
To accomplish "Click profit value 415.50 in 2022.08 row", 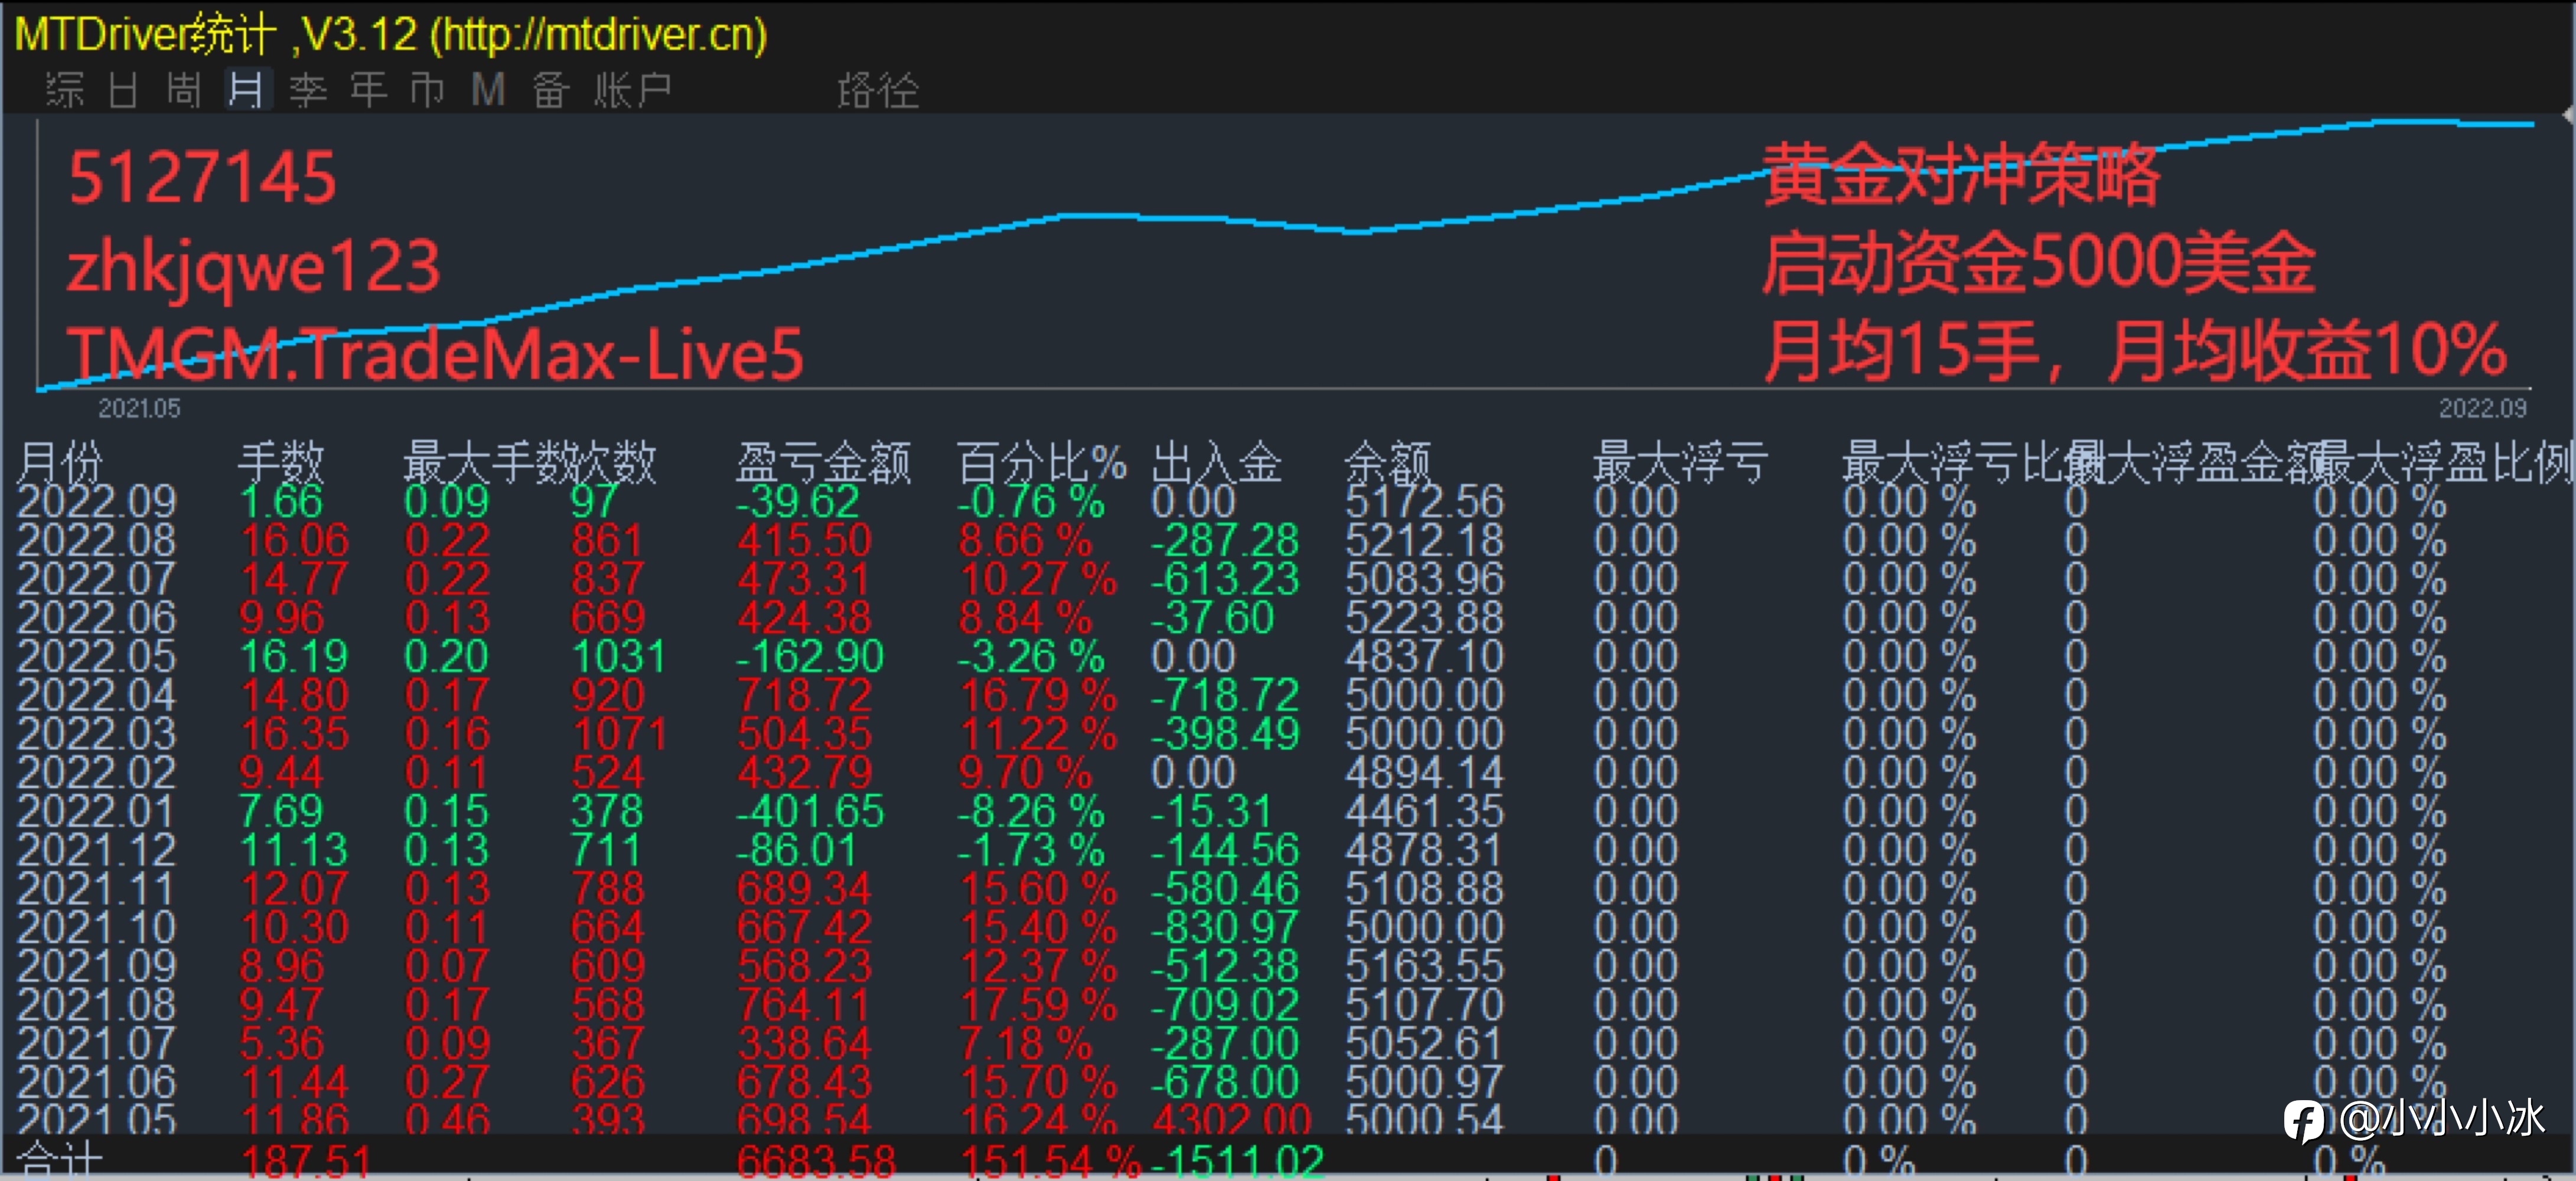I will click(805, 541).
